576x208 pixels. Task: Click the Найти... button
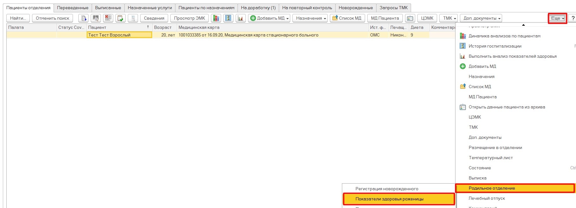18,18
